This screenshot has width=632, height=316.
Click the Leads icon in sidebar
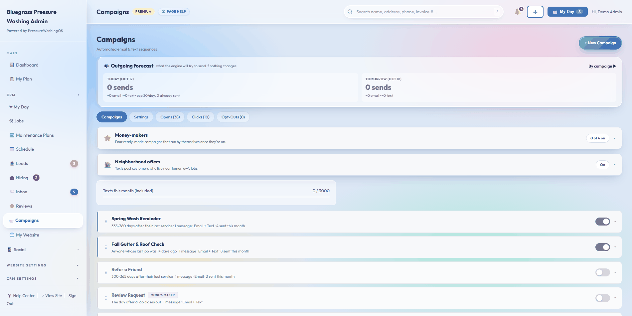[x=12, y=164]
